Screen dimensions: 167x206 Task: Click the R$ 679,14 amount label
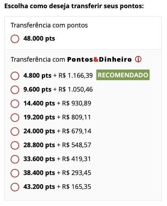point(77,131)
